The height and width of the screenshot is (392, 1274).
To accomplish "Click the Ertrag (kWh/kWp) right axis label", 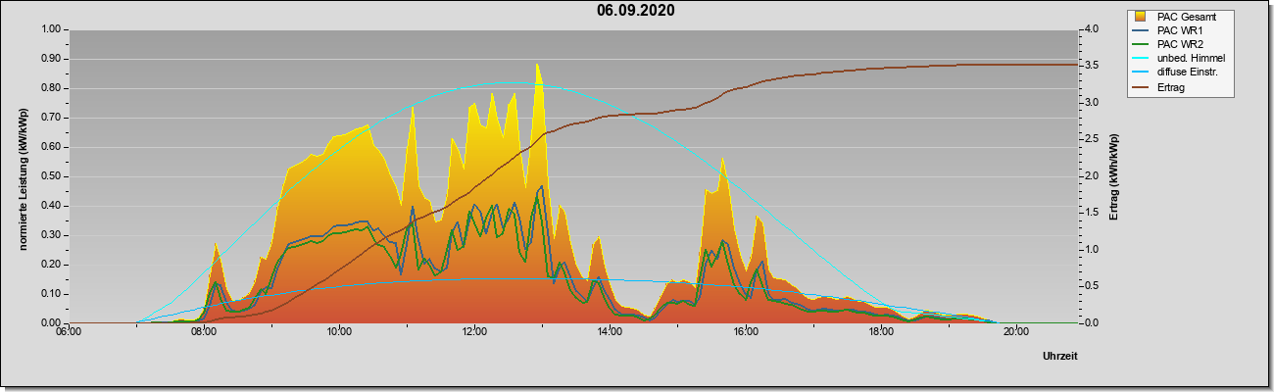I will click(1114, 176).
